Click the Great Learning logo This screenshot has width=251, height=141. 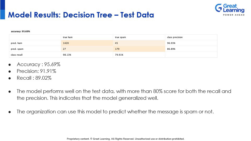(230, 10)
